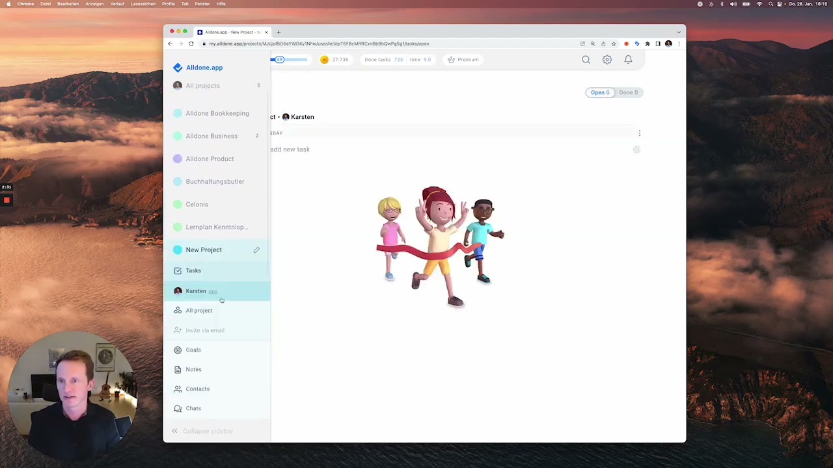Screen dimensions: 833x468
Task: Open the Hilfe menu
Action: click(221, 4)
